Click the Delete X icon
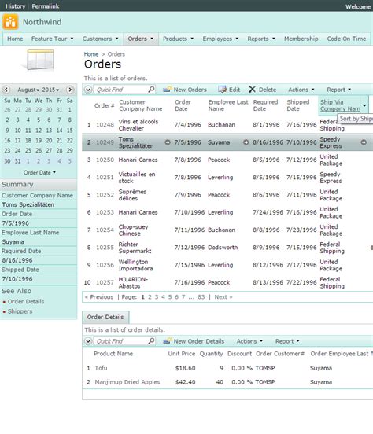Screen dimensions: 373x434 click(252, 90)
